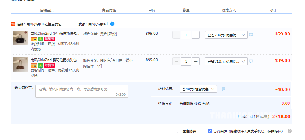Click 商品属性 column header

pos(109,11)
